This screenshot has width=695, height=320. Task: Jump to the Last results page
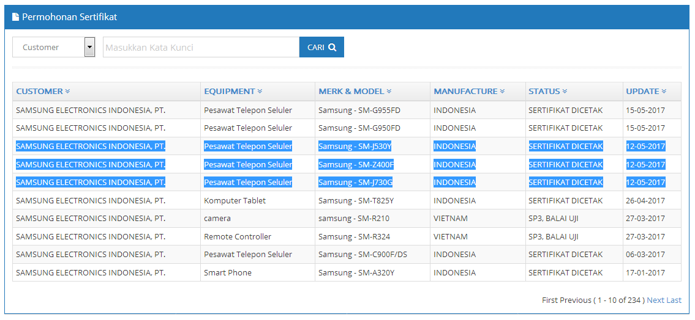click(674, 300)
